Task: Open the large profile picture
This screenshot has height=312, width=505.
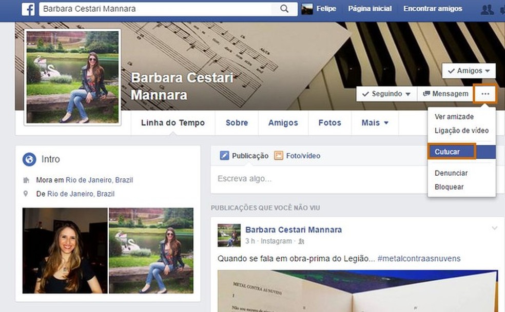Action: 72,77
